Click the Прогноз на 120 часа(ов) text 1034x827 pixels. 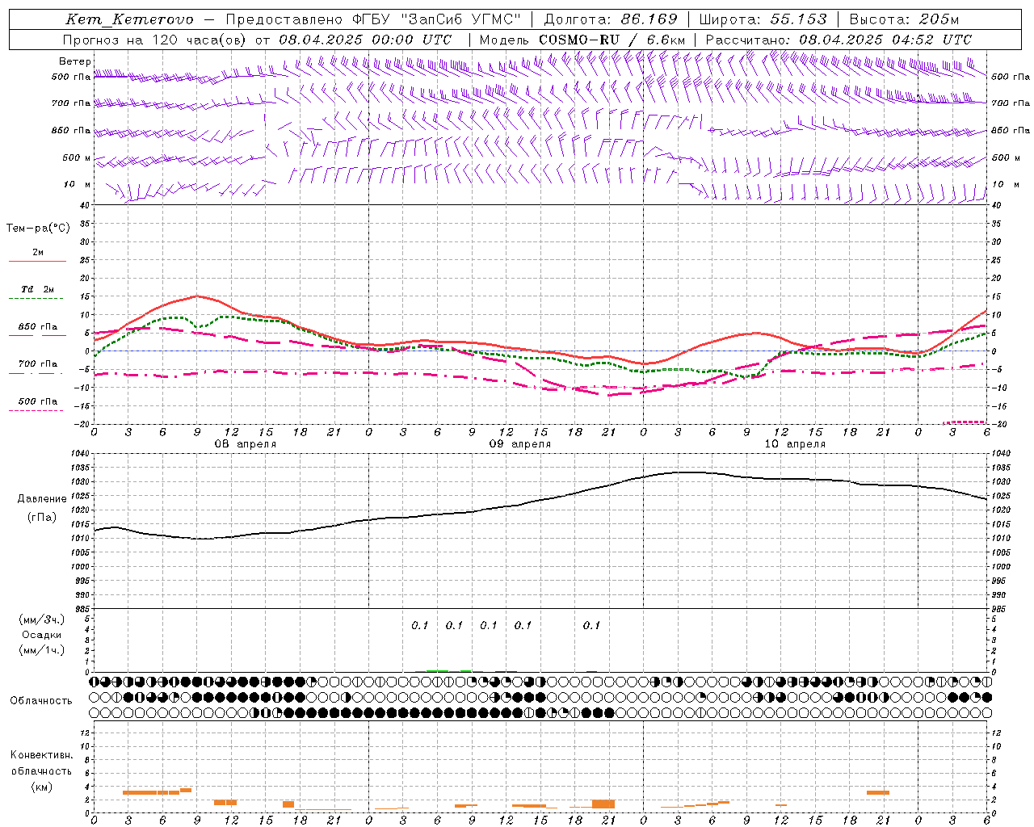(x=156, y=40)
